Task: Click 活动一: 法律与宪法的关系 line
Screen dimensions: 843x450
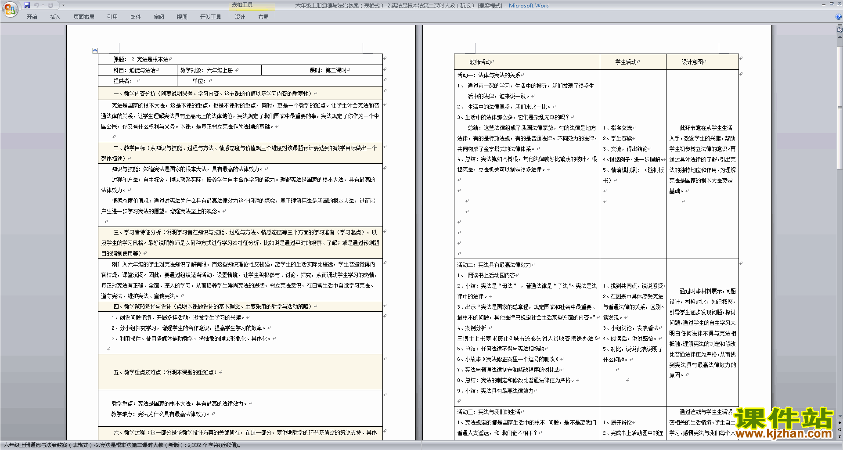Action: point(489,75)
